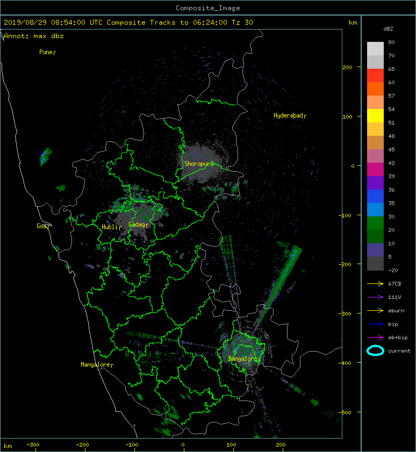Click the 0 km vertical axis tick
Screen dimensions: 416x452
[x=353, y=166]
